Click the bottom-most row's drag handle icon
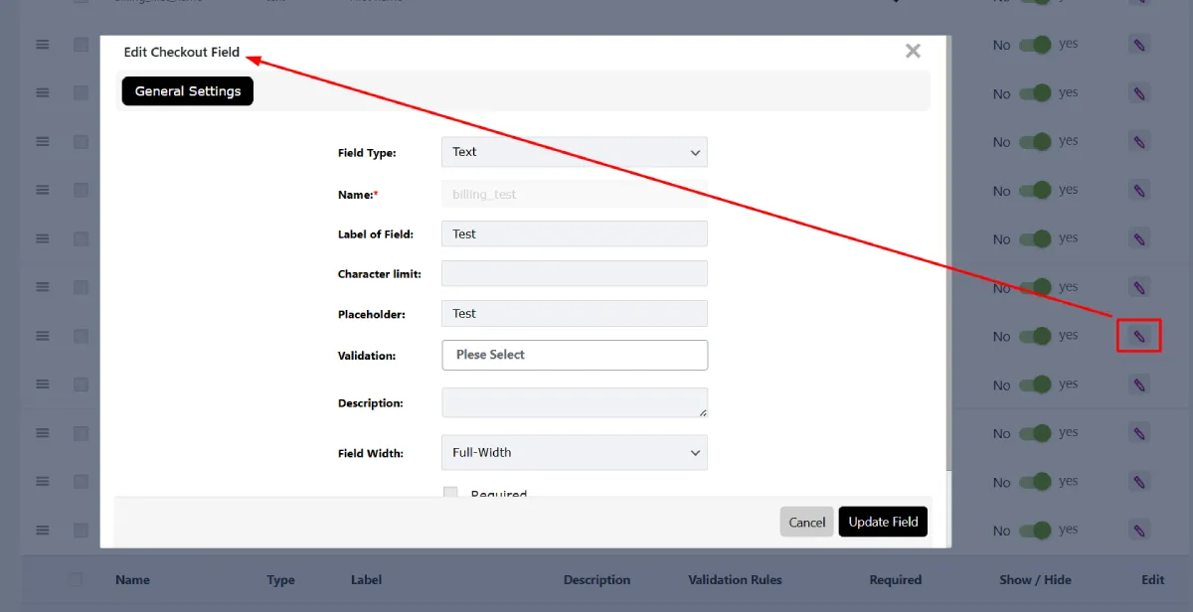Viewport: 1193px width, 612px height. point(43,530)
